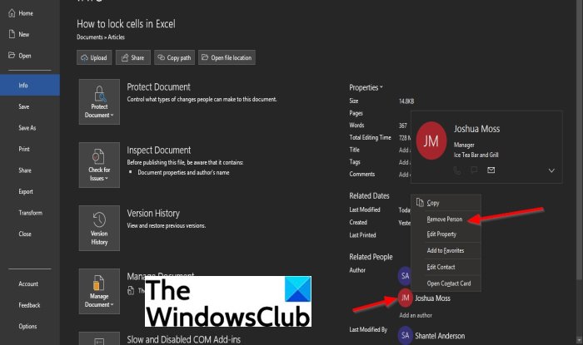Choose Edit Contact from the context menu
Screen dimensions: 583x345
point(446,267)
